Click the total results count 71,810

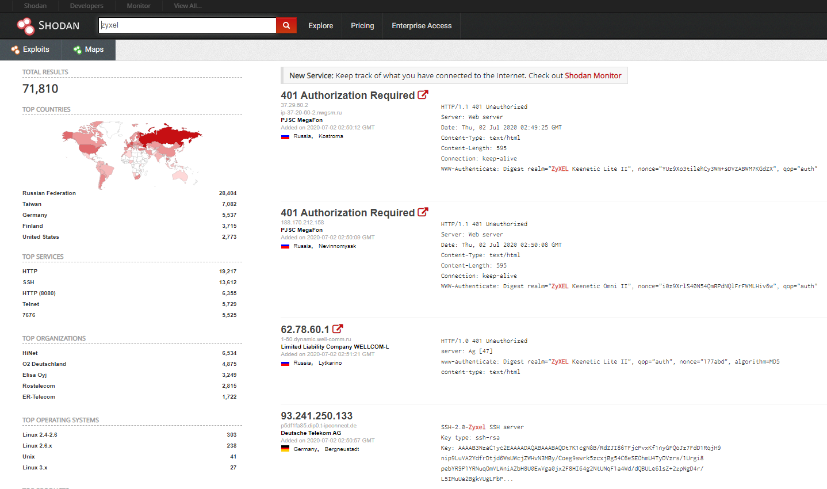pos(40,89)
